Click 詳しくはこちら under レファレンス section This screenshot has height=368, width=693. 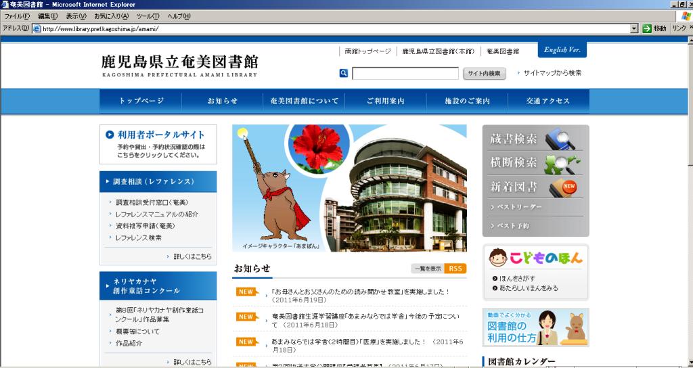(x=192, y=256)
